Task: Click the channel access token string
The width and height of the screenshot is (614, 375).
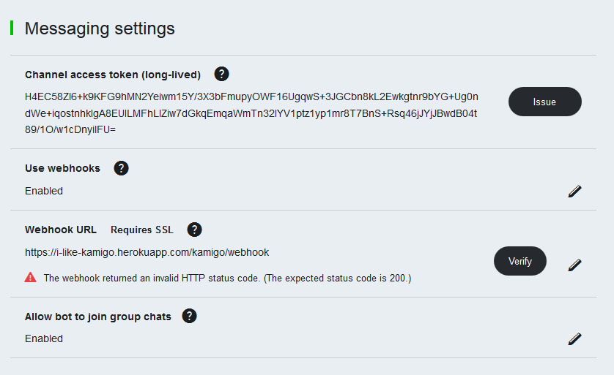Action: (251, 113)
